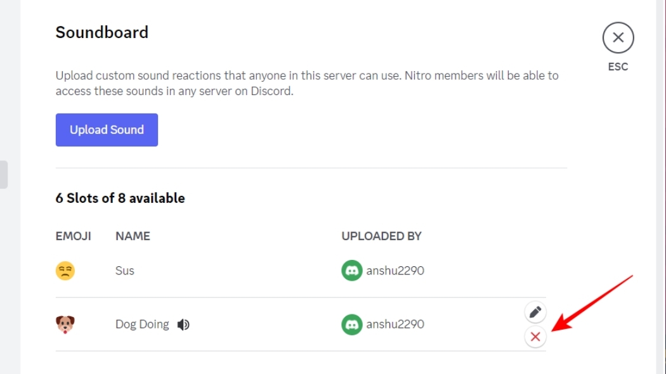Delete Dog Doing using the red X

click(535, 337)
